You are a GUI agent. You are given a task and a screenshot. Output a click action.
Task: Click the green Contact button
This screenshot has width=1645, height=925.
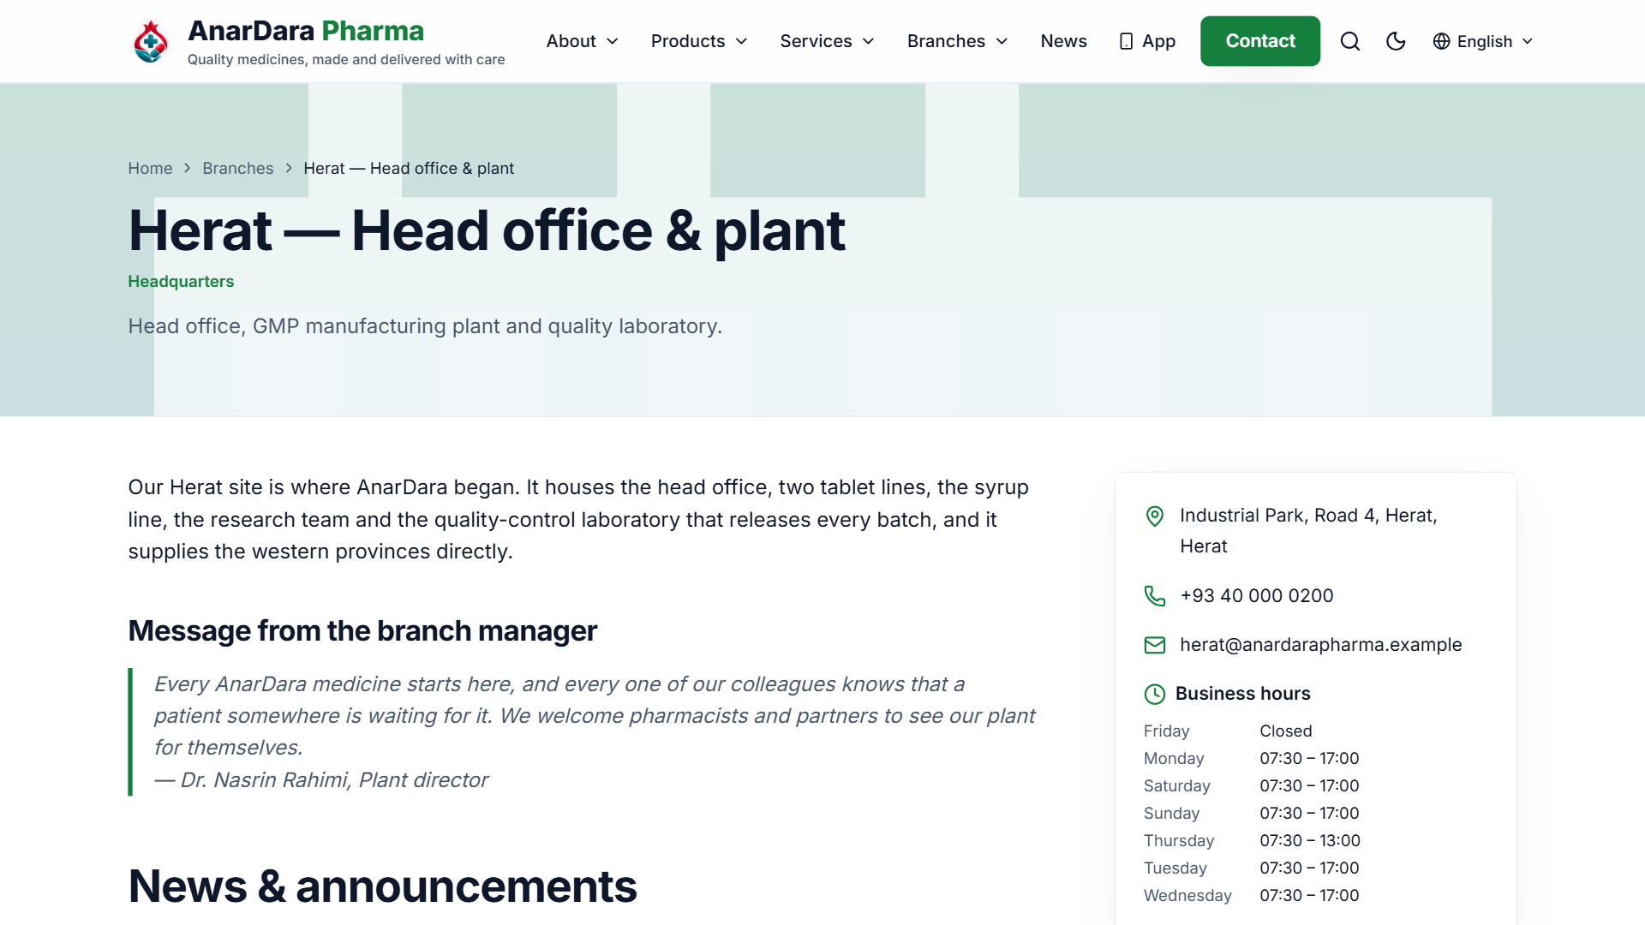[x=1260, y=41]
